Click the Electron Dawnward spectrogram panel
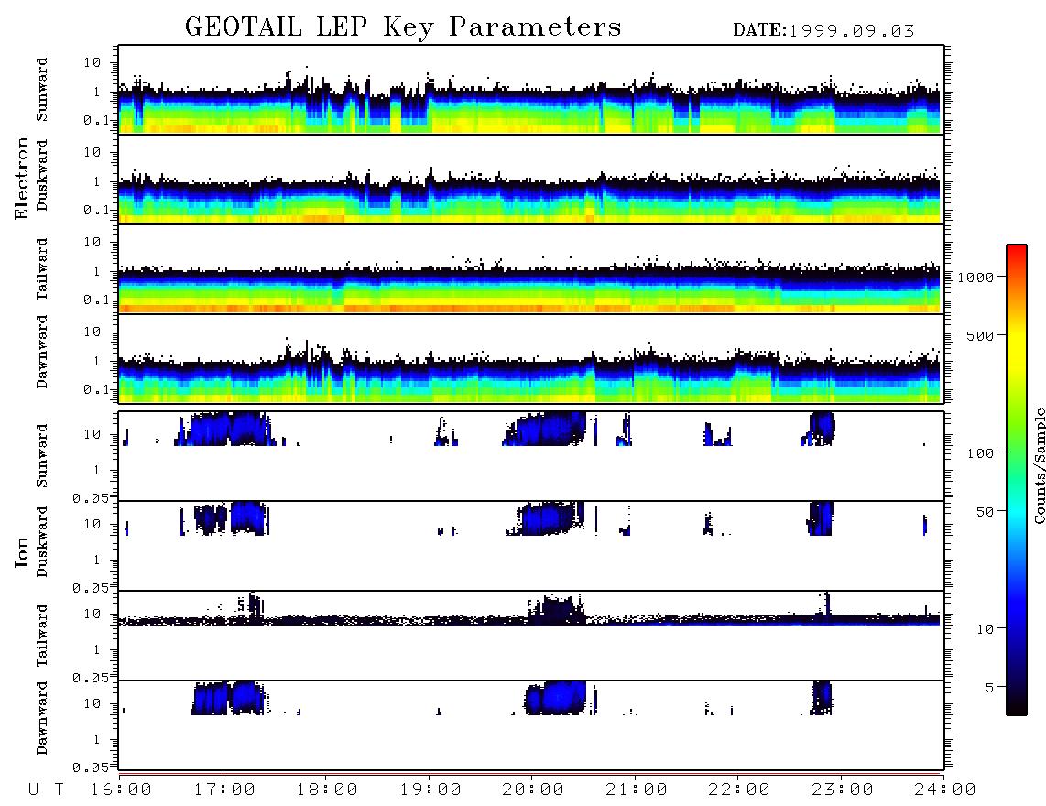The width and height of the screenshot is (1046, 806). click(x=531, y=358)
